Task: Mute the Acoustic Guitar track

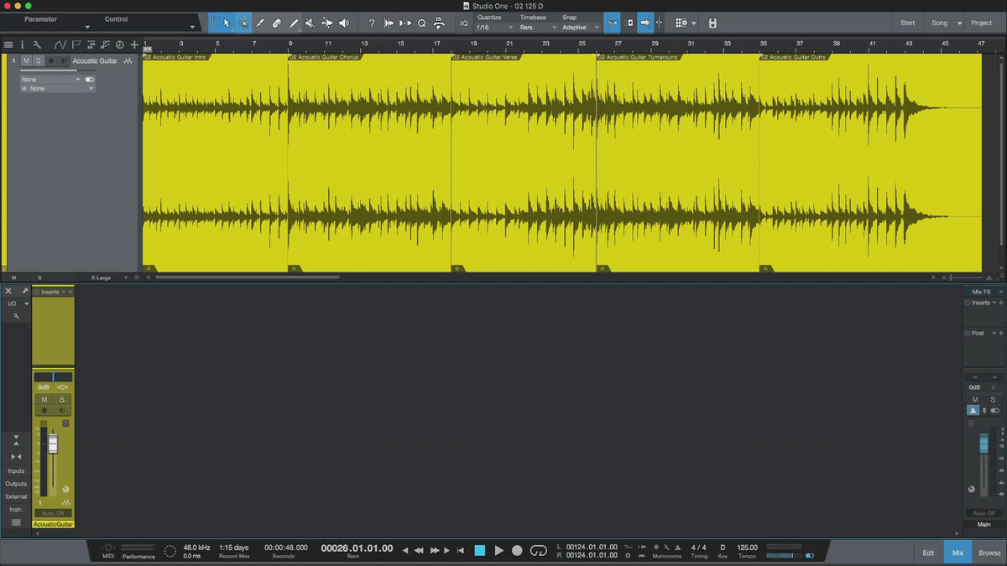Action: coord(26,61)
